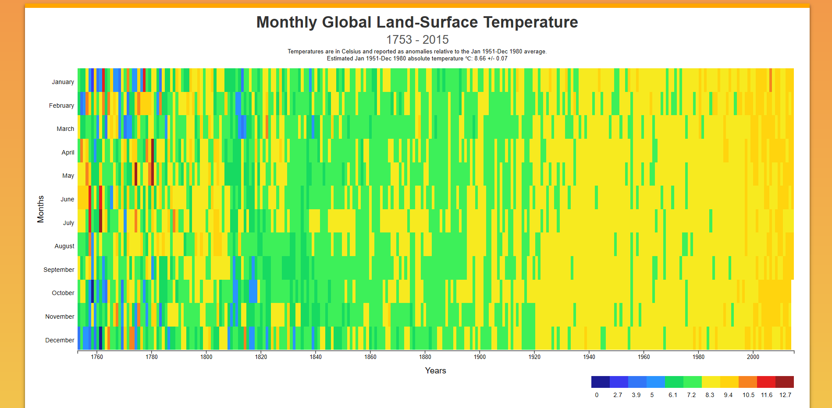Click the April row label
The width and height of the screenshot is (832, 408).
pyautogui.click(x=68, y=152)
